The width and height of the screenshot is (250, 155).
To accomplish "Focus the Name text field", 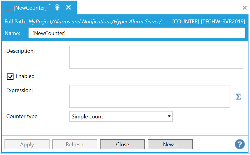I will click(137, 33).
